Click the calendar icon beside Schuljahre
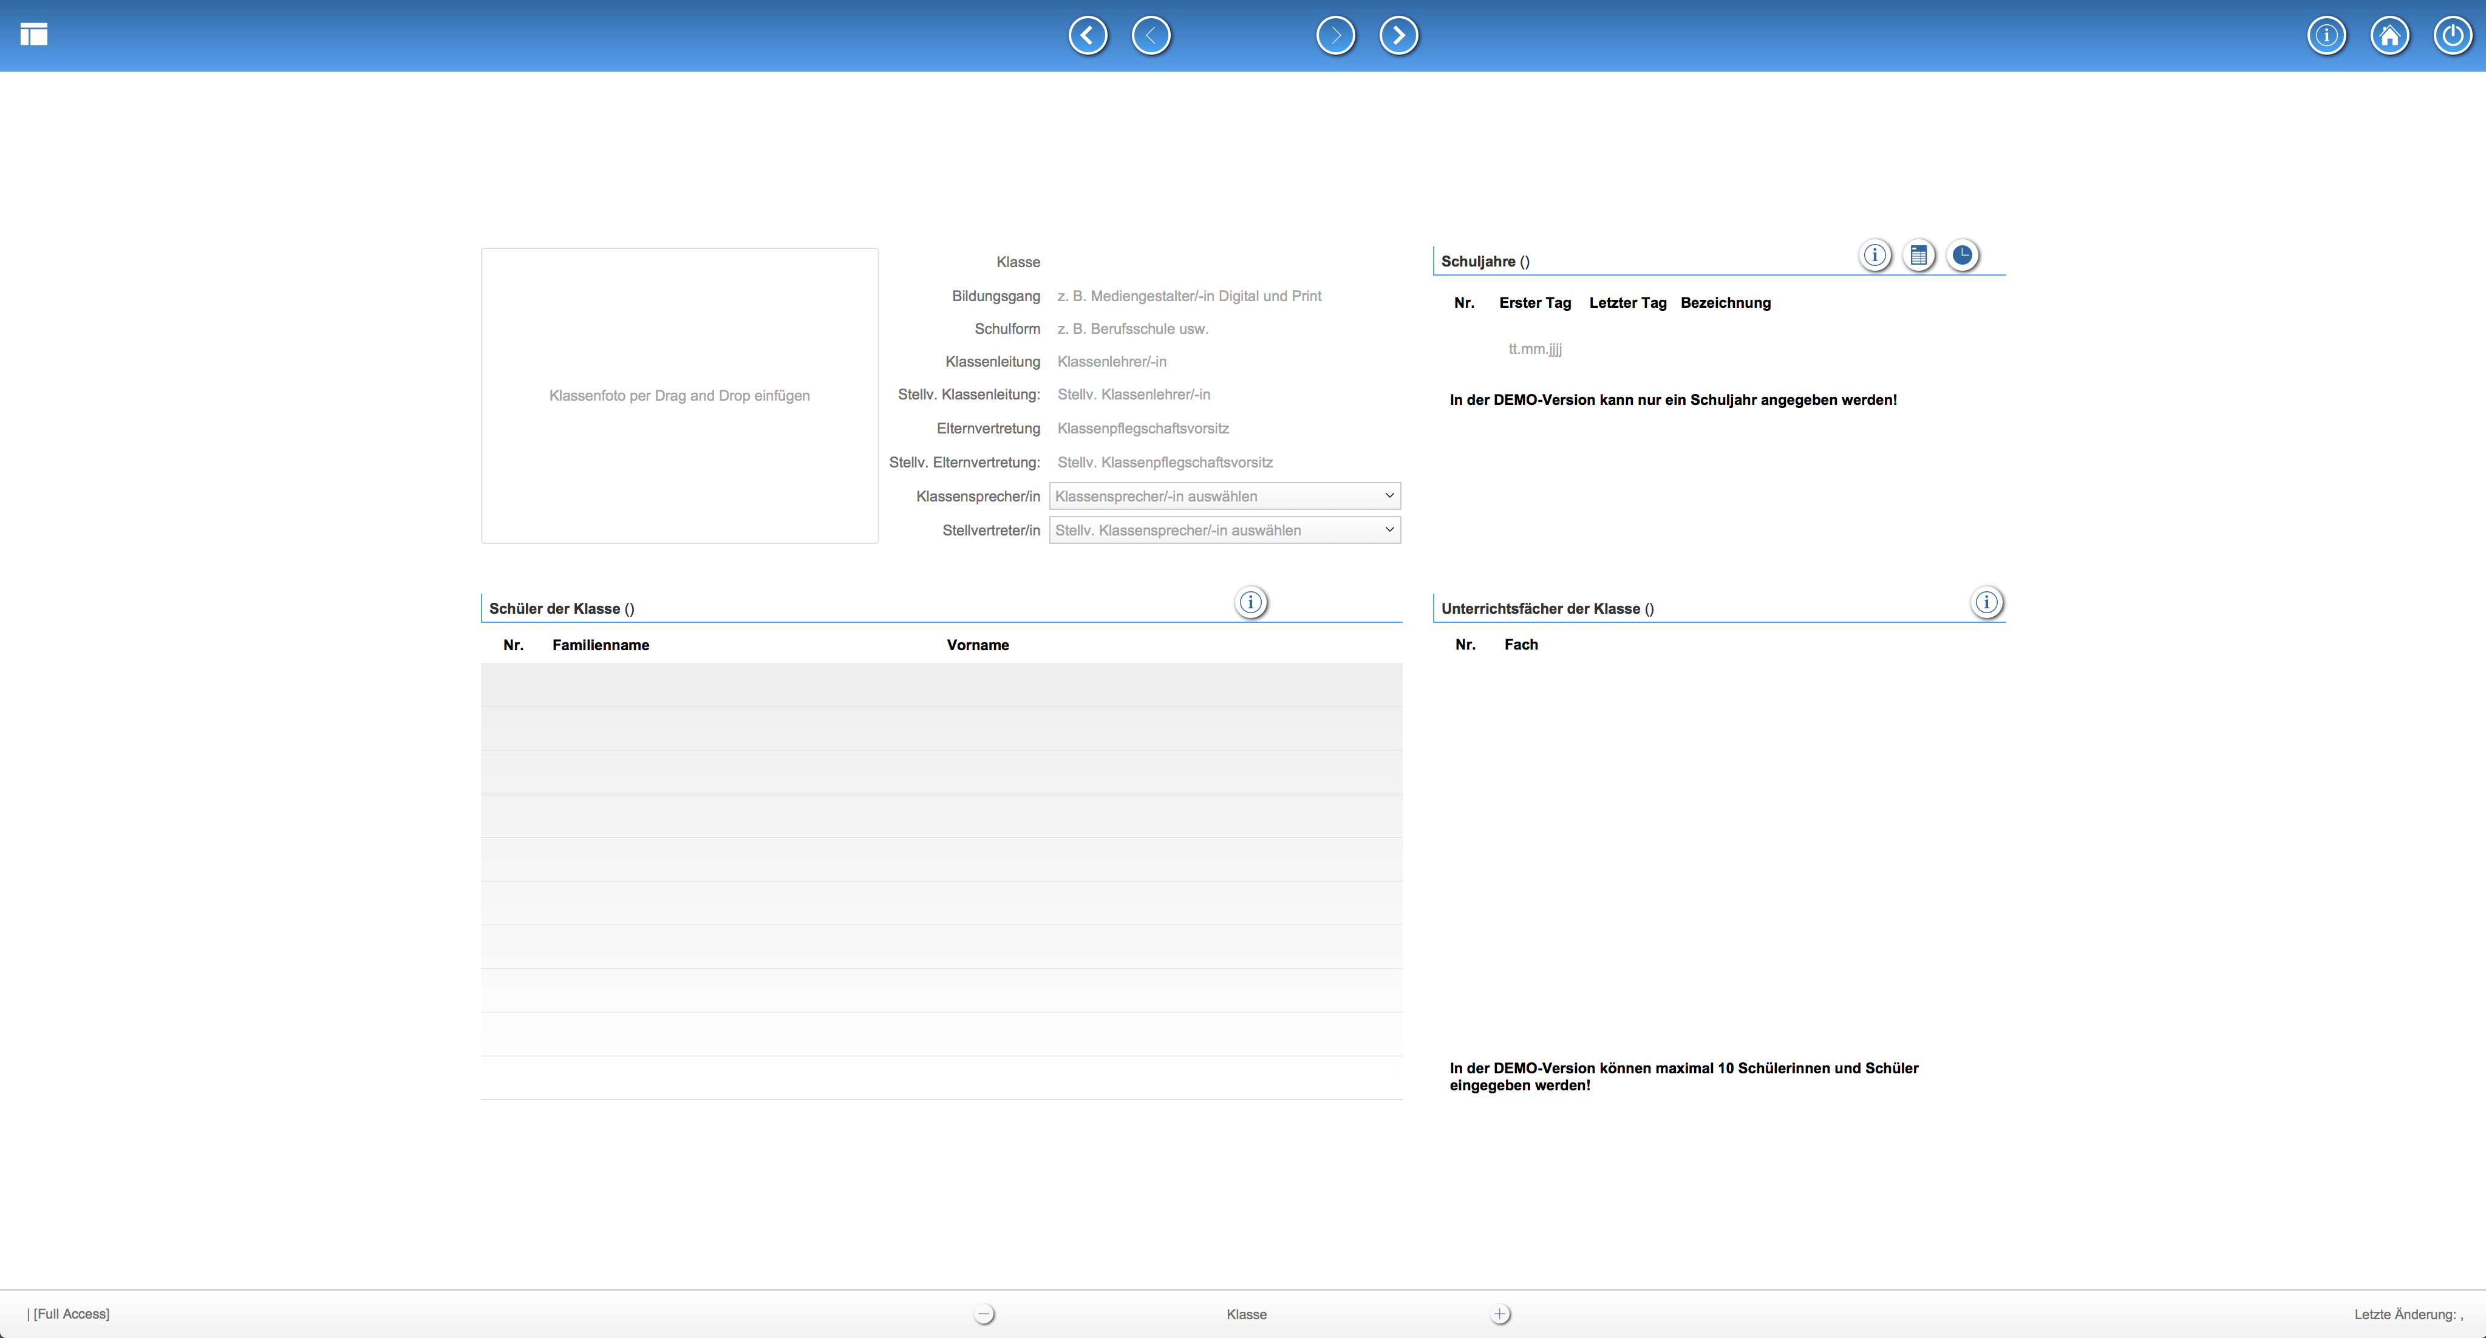This screenshot has width=2486, height=1338. [x=1919, y=256]
